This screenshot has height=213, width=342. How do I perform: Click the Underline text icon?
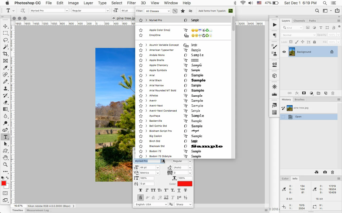pos(179,190)
